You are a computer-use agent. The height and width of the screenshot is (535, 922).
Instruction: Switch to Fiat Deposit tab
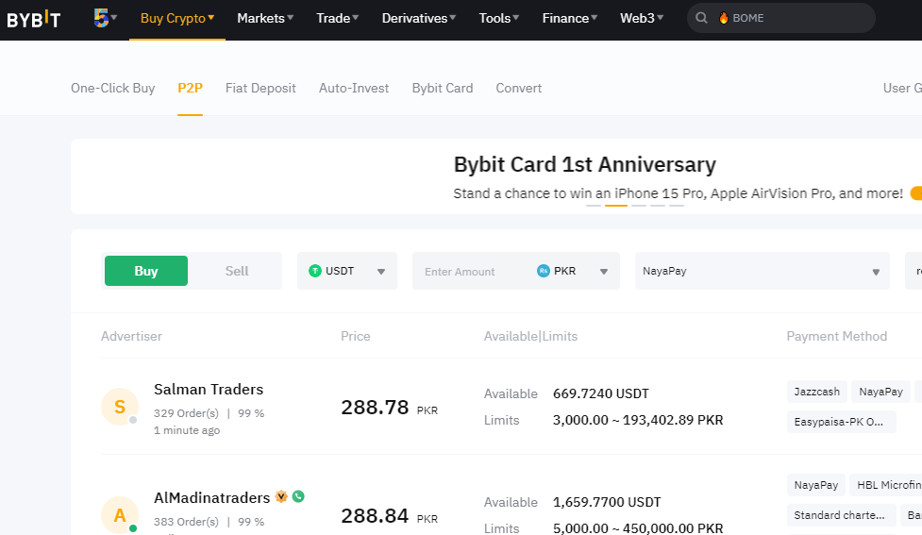click(260, 88)
